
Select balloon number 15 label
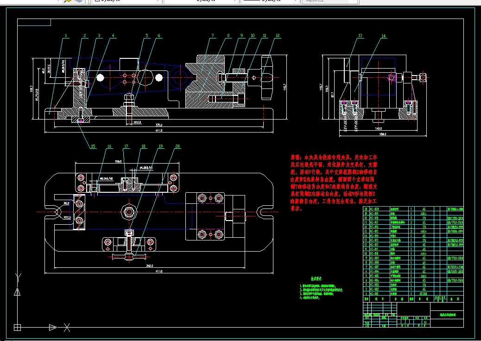tap(93, 146)
